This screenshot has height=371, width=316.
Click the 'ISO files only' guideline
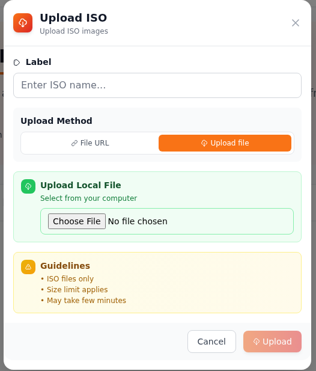[70, 279]
